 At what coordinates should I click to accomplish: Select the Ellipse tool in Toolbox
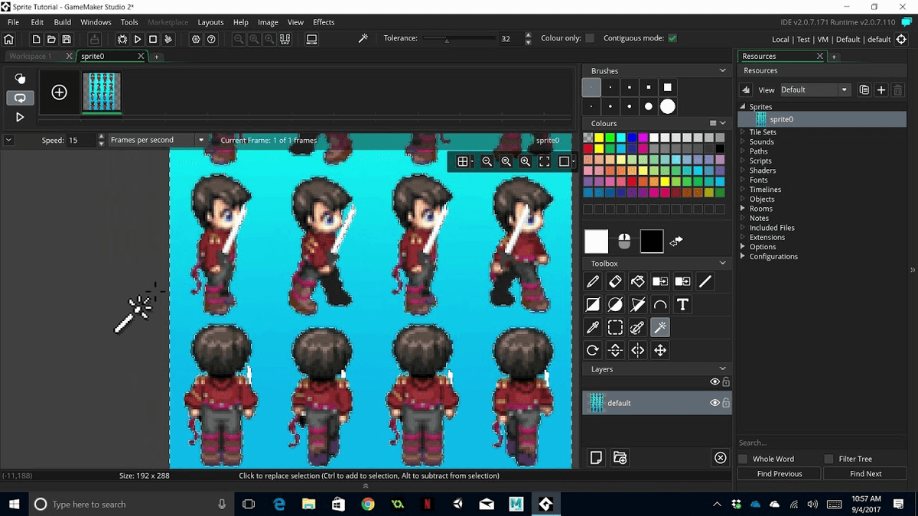click(x=615, y=305)
